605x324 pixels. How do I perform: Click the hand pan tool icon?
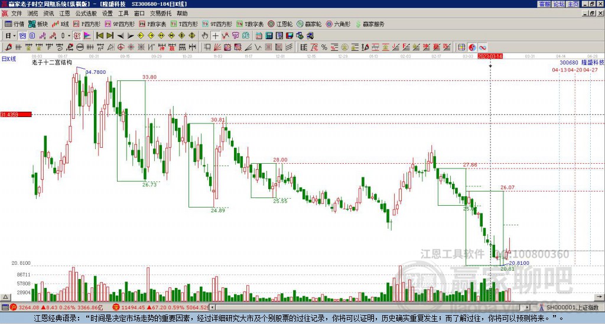click(x=205, y=36)
